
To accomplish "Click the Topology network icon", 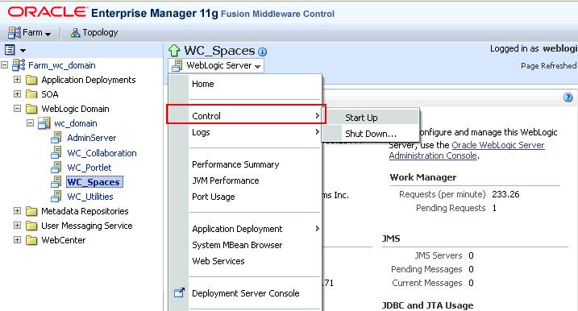I will coord(75,33).
